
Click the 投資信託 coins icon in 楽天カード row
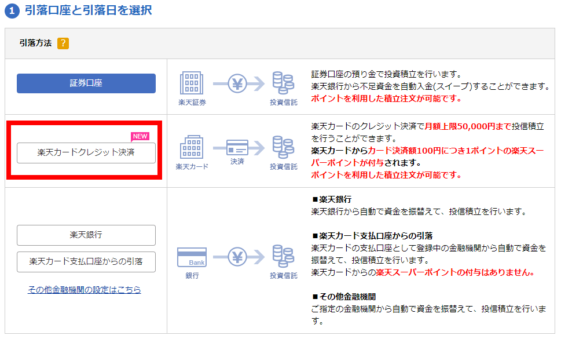click(x=283, y=147)
